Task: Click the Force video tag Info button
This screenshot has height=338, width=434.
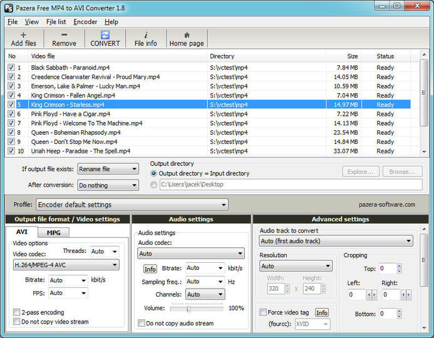Action: click(x=322, y=312)
